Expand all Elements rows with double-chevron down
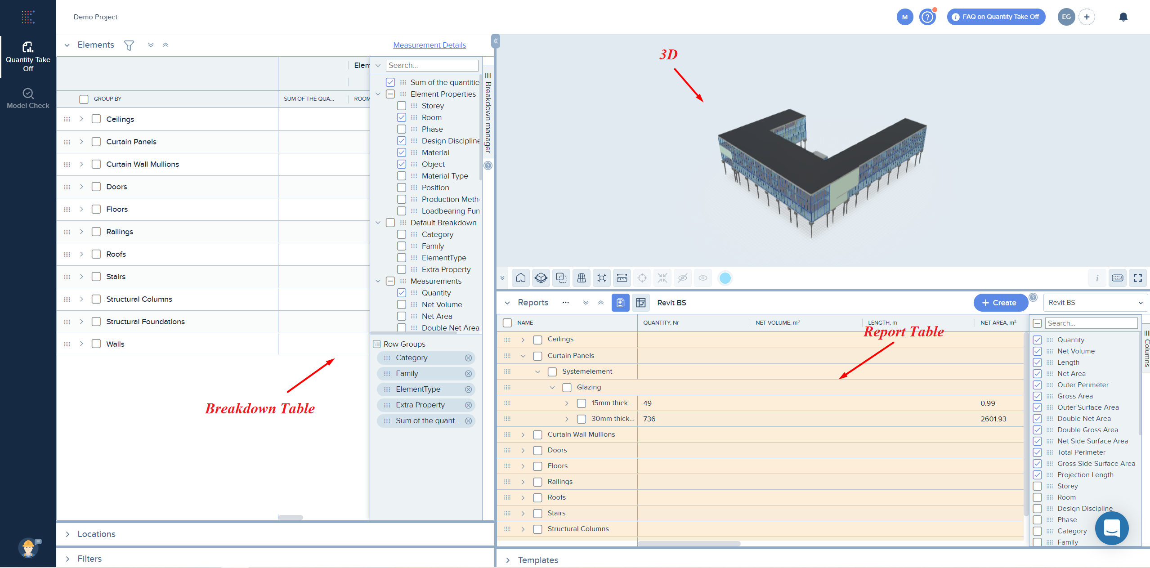This screenshot has height=568, width=1150. pyautogui.click(x=151, y=45)
